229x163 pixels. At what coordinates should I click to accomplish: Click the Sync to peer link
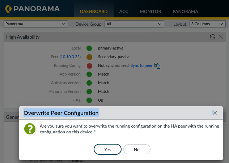[141, 65]
